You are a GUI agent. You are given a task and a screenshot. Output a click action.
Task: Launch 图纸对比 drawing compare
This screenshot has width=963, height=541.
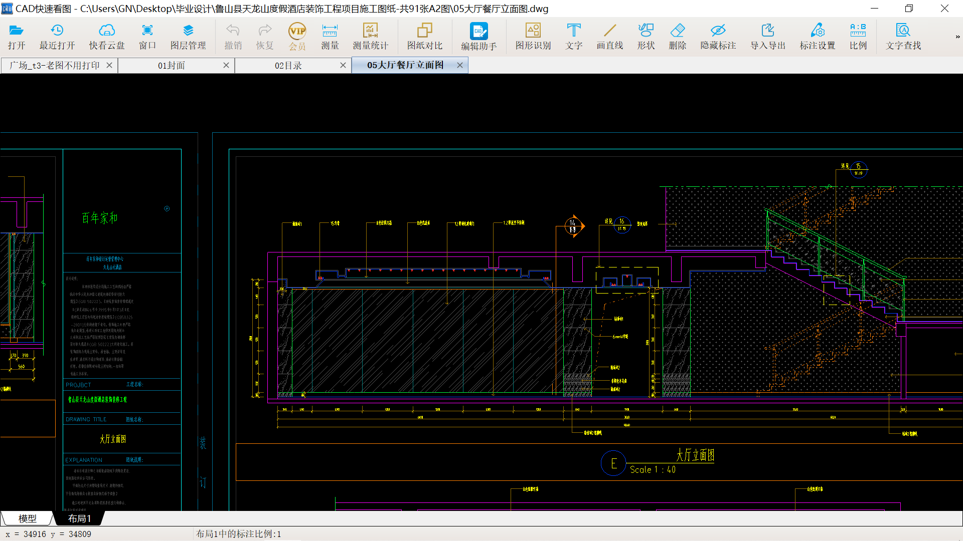425,37
